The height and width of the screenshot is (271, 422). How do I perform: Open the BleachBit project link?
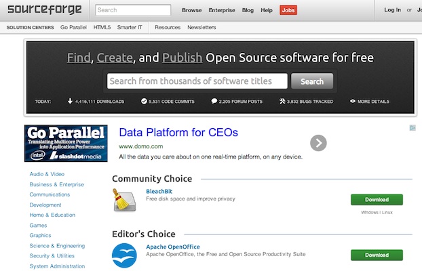click(x=159, y=192)
